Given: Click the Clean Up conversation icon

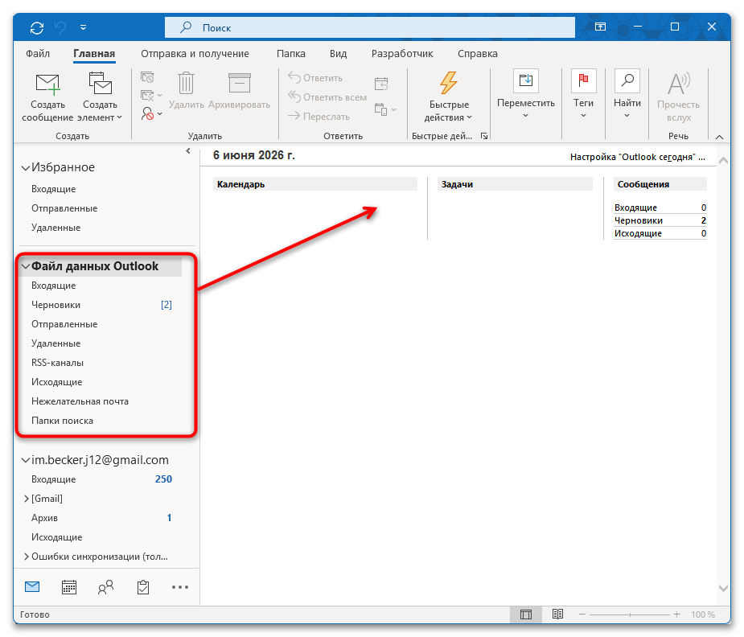Looking at the screenshot, I should pos(147,96).
